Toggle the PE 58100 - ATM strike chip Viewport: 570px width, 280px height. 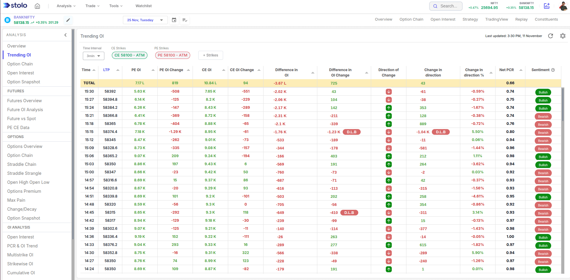tap(173, 55)
